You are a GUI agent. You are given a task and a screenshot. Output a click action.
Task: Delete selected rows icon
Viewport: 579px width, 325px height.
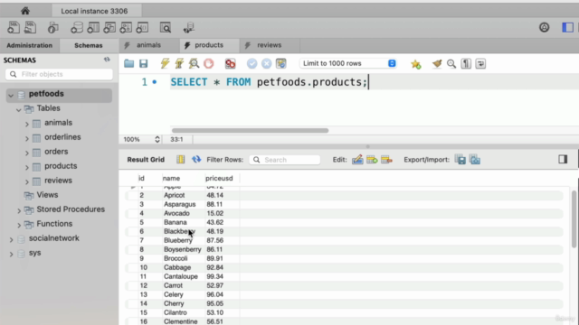click(386, 160)
